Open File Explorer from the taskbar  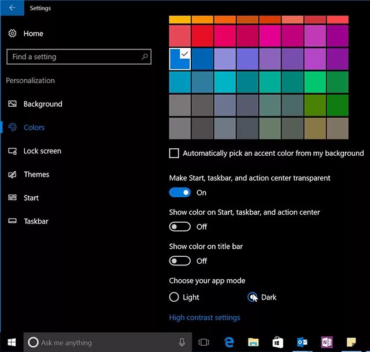tap(253, 342)
